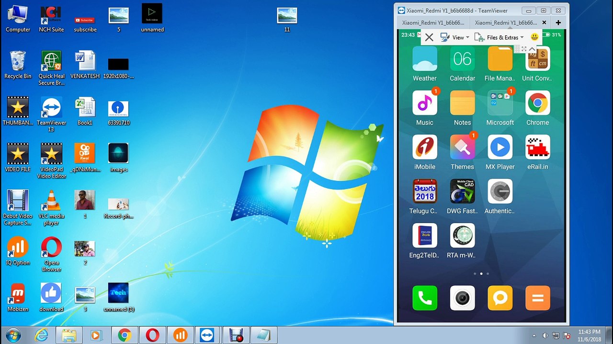Open the eRail.in train app
Image resolution: width=613 pixels, height=344 pixels.
point(538,147)
